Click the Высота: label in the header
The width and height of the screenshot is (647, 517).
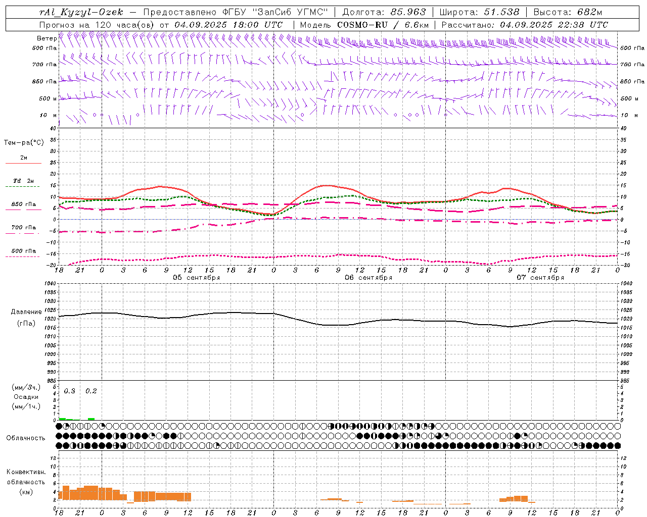[x=552, y=12]
